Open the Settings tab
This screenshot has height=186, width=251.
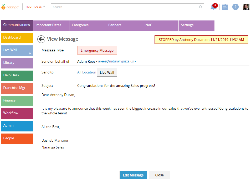(197, 25)
